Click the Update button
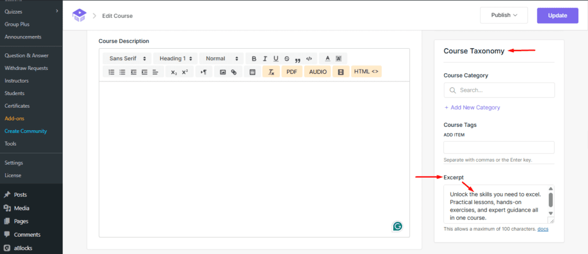 pos(557,15)
